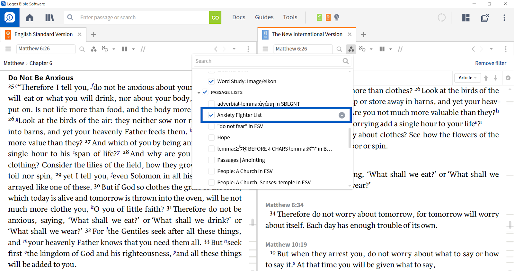Click ESV panel text comparison slashes icon

tap(143, 49)
